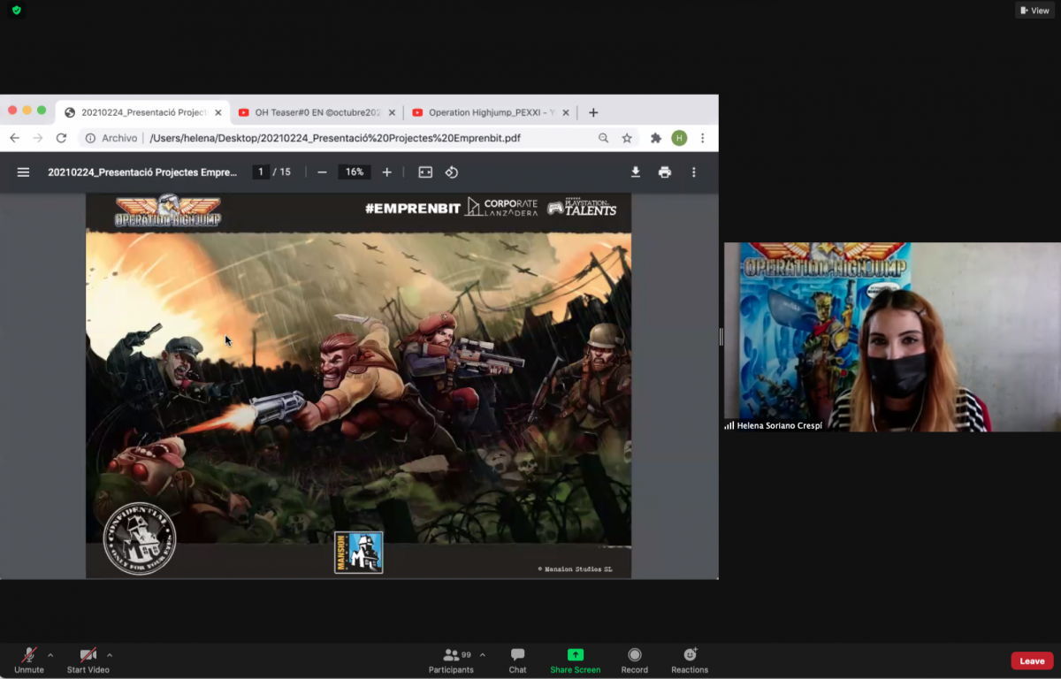1061x679 pixels.
Task: Bookmark this page with star icon
Action: coord(627,138)
